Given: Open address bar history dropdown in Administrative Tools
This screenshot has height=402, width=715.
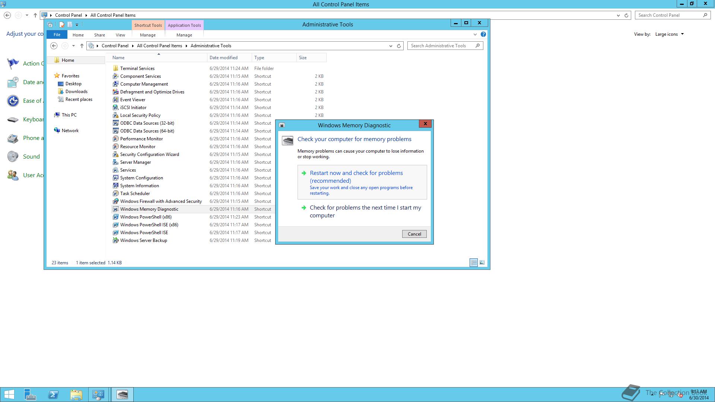Looking at the screenshot, I should [x=391, y=46].
